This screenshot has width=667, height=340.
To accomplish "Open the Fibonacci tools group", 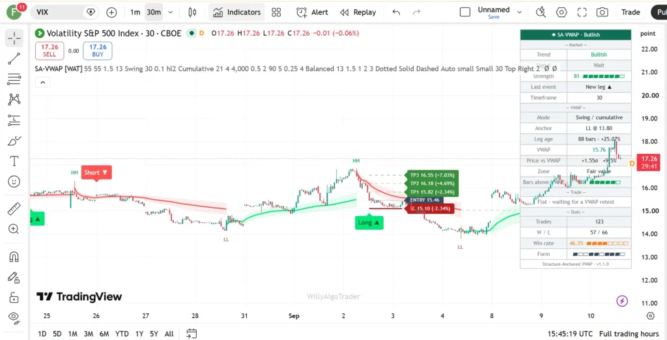I will coord(14,79).
